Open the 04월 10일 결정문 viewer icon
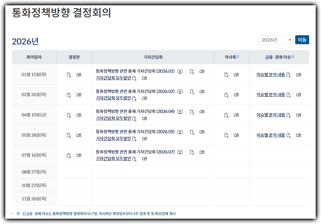This screenshot has width=321, height=224. 79,115
